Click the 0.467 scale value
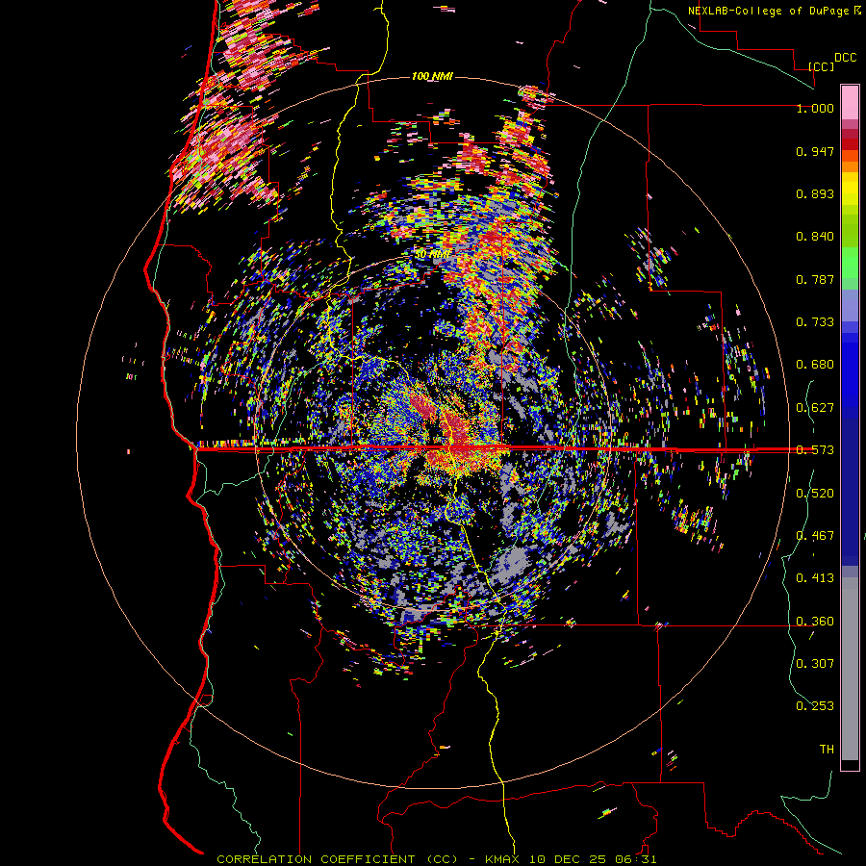The image size is (866, 866). coord(815,536)
